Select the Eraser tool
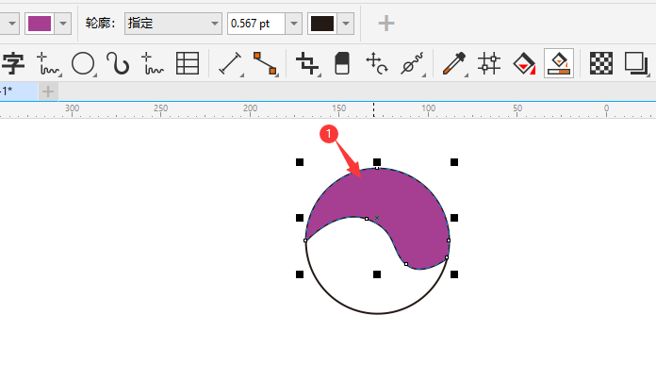 click(342, 63)
